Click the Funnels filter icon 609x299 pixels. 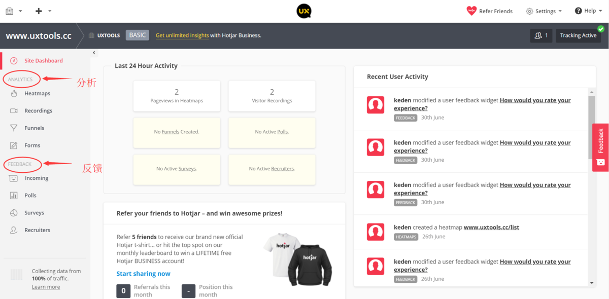[x=14, y=128]
